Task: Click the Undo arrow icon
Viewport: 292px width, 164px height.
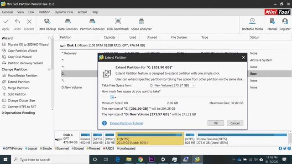Action: [x=17, y=21]
